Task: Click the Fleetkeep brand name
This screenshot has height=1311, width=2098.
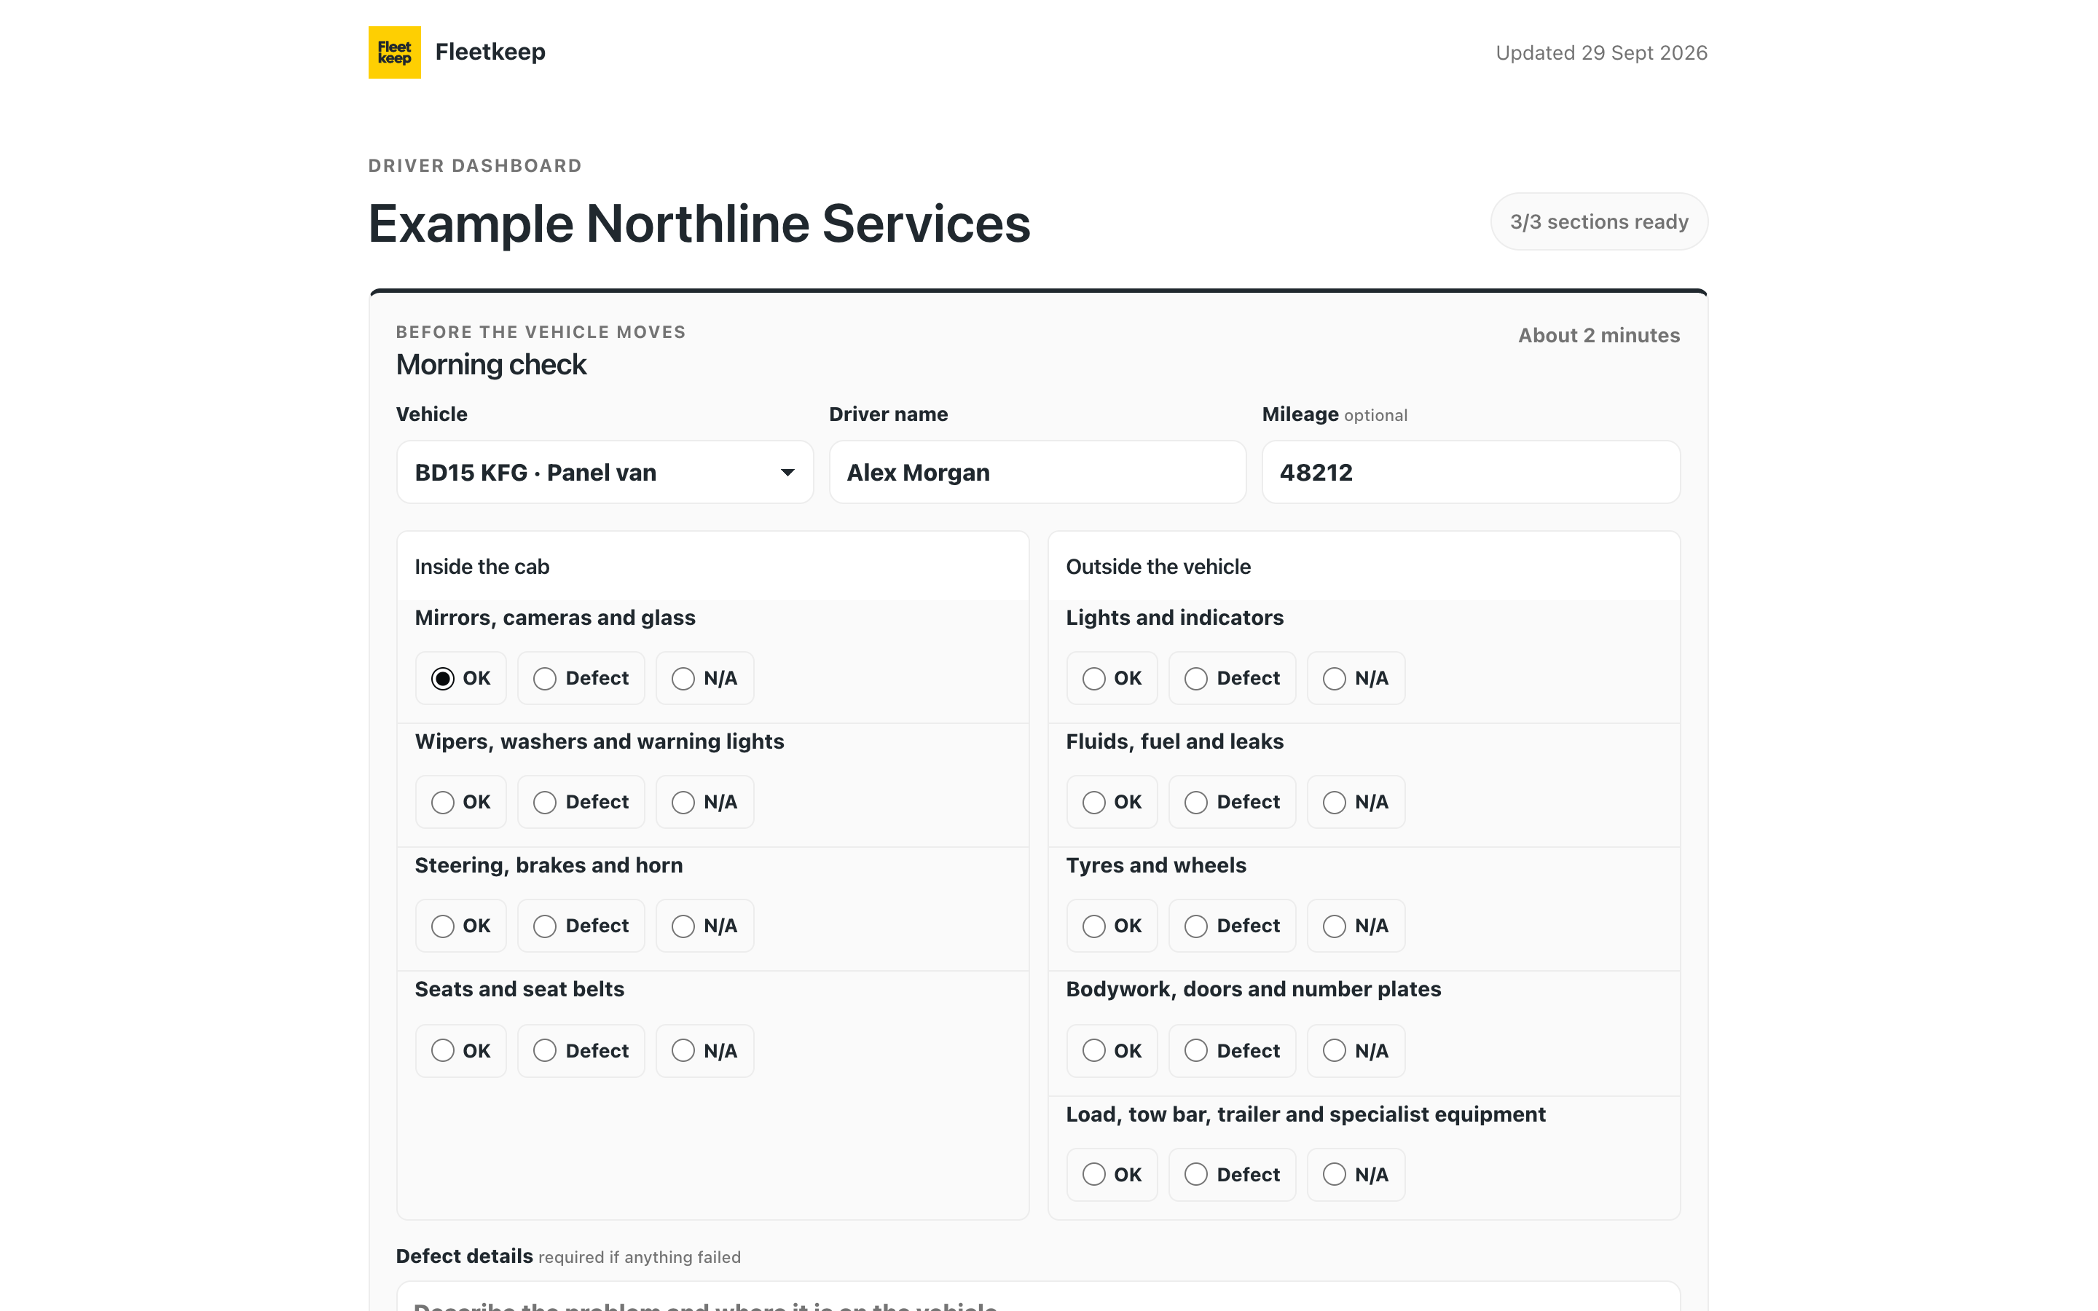Action: point(490,52)
